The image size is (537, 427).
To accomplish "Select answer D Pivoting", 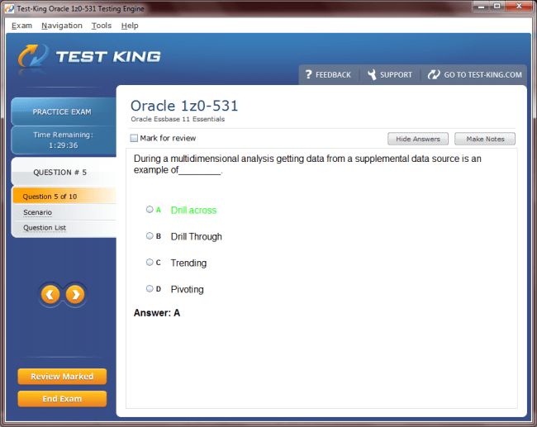I will pyautogui.click(x=150, y=288).
